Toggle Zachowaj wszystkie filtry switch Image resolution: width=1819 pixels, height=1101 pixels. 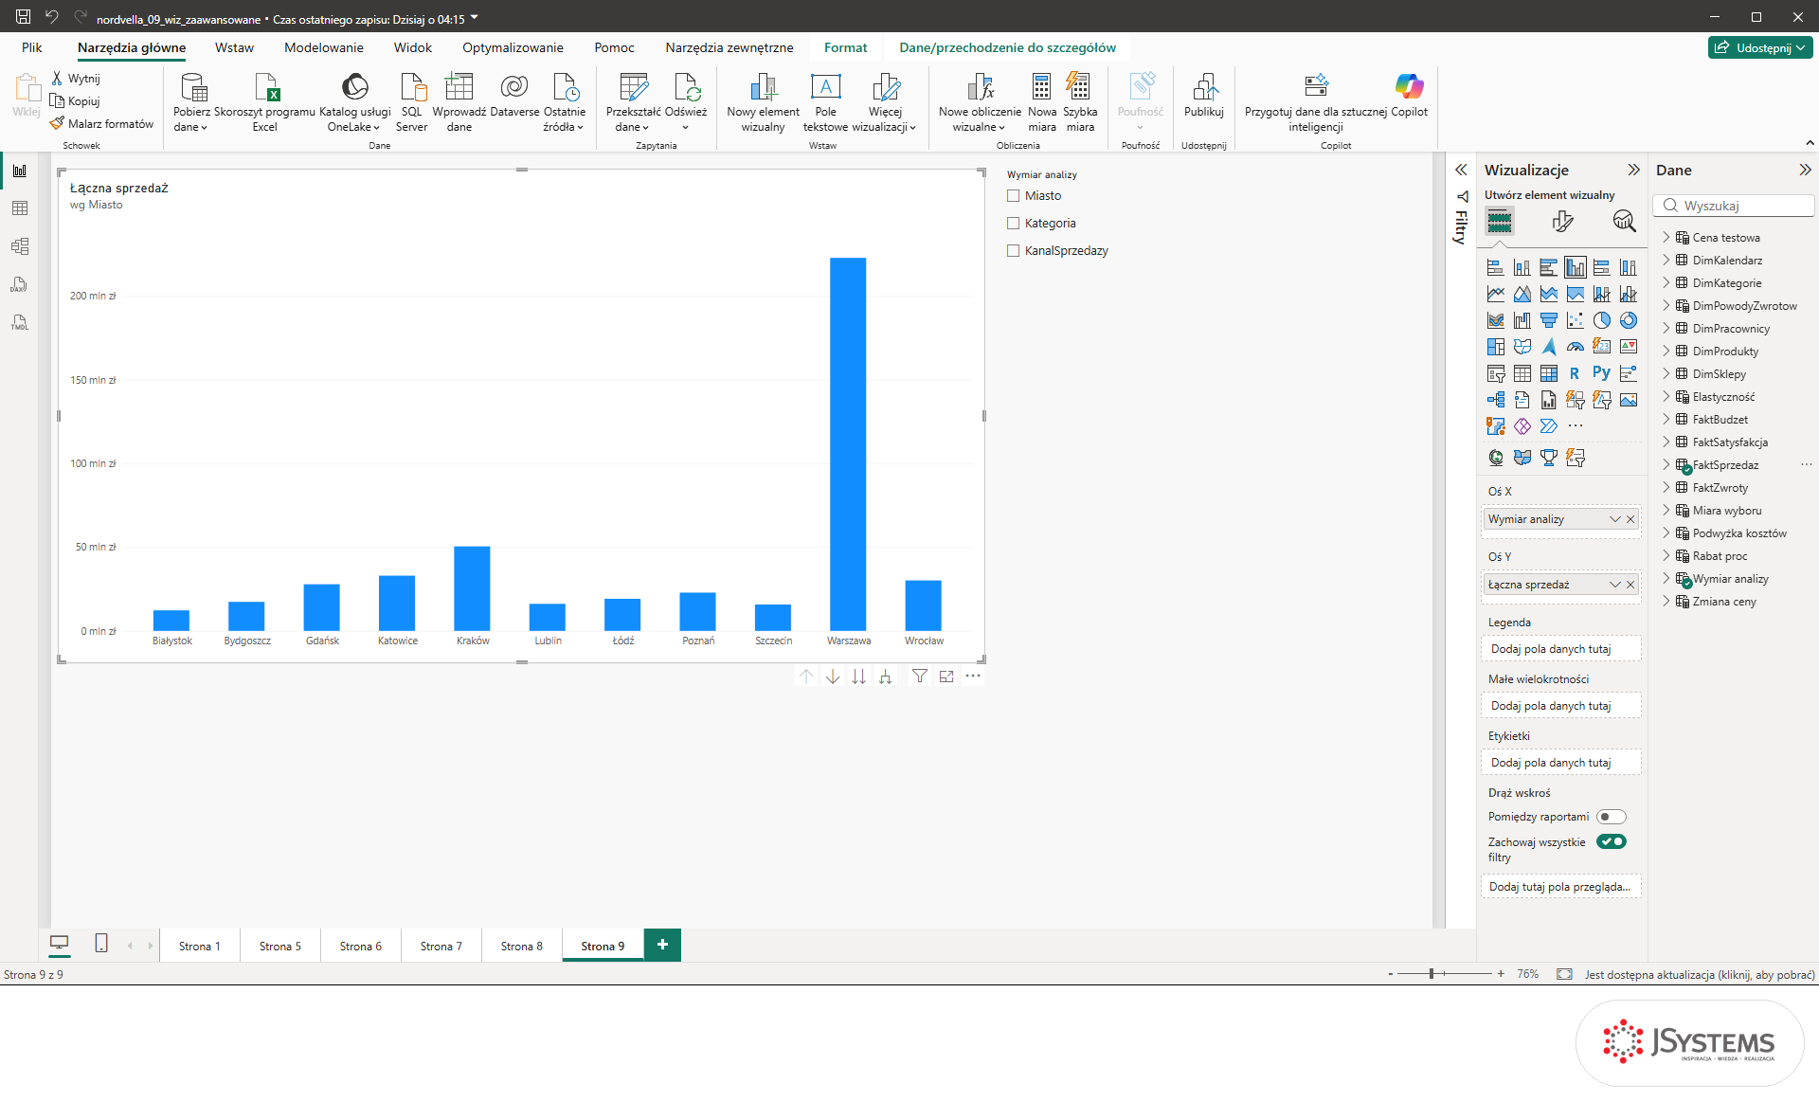tap(1611, 841)
